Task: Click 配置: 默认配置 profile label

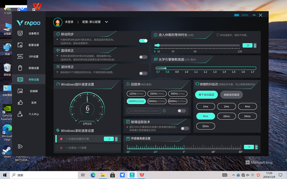Action: point(91,22)
